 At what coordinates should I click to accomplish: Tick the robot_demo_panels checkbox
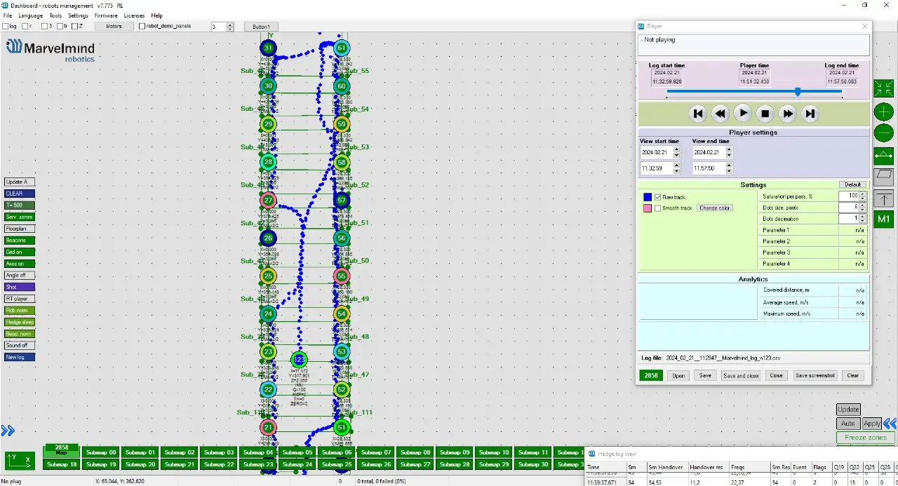[x=142, y=27]
